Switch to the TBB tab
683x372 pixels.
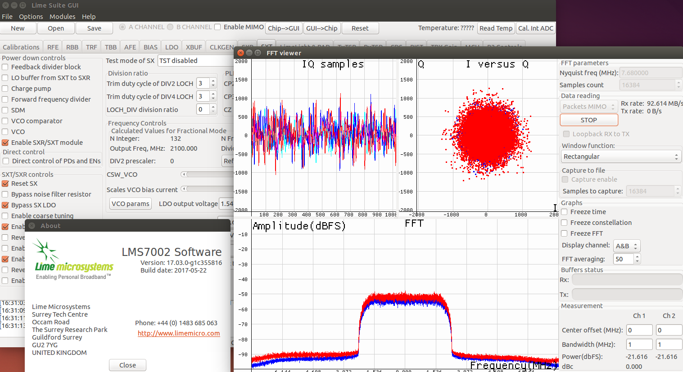(111, 47)
